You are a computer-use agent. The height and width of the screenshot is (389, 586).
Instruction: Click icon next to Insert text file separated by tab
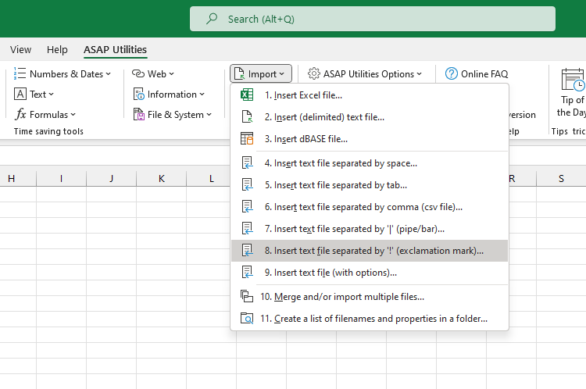point(247,184)
